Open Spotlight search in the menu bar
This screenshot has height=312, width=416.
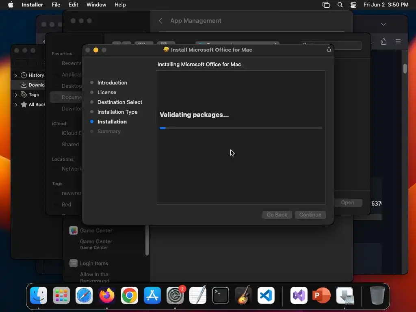[x=340, y=4]
